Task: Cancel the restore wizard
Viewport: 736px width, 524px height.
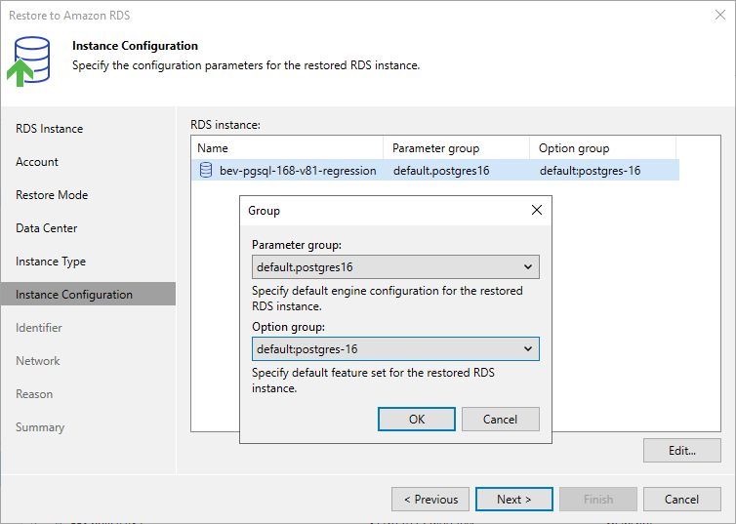Action: pos(682,500)
